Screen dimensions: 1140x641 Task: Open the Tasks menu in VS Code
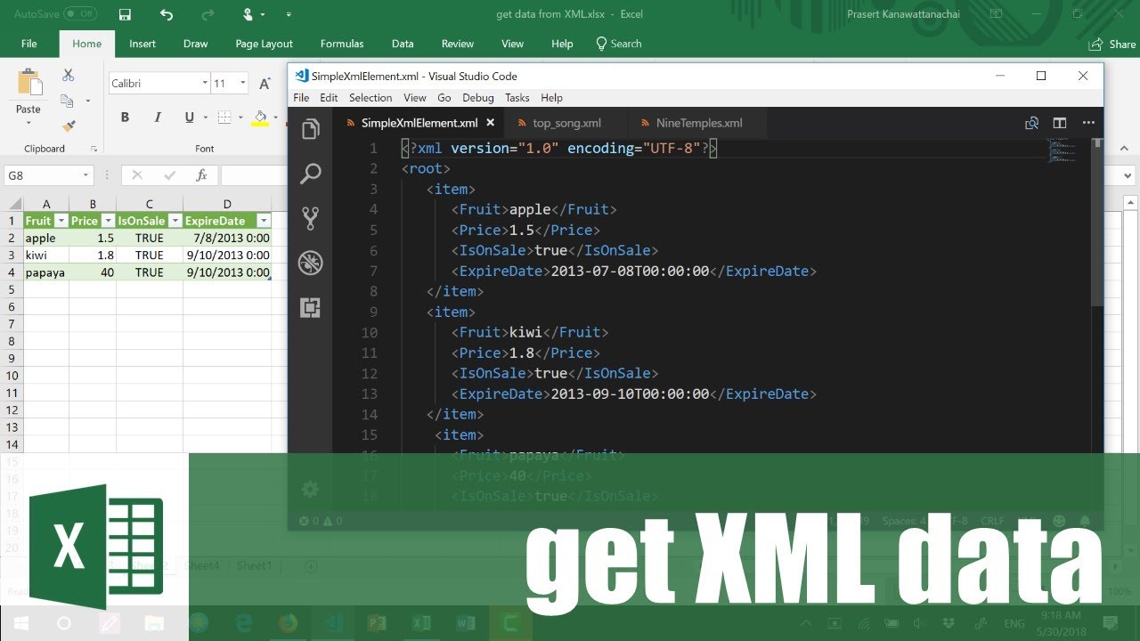point(517,98)
